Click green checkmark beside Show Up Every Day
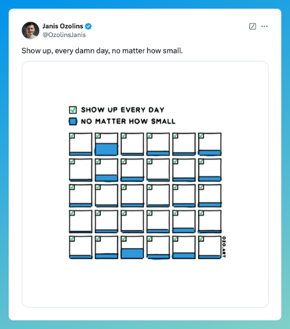The width and height of the screenshot is (290, 329). [72, 110]
